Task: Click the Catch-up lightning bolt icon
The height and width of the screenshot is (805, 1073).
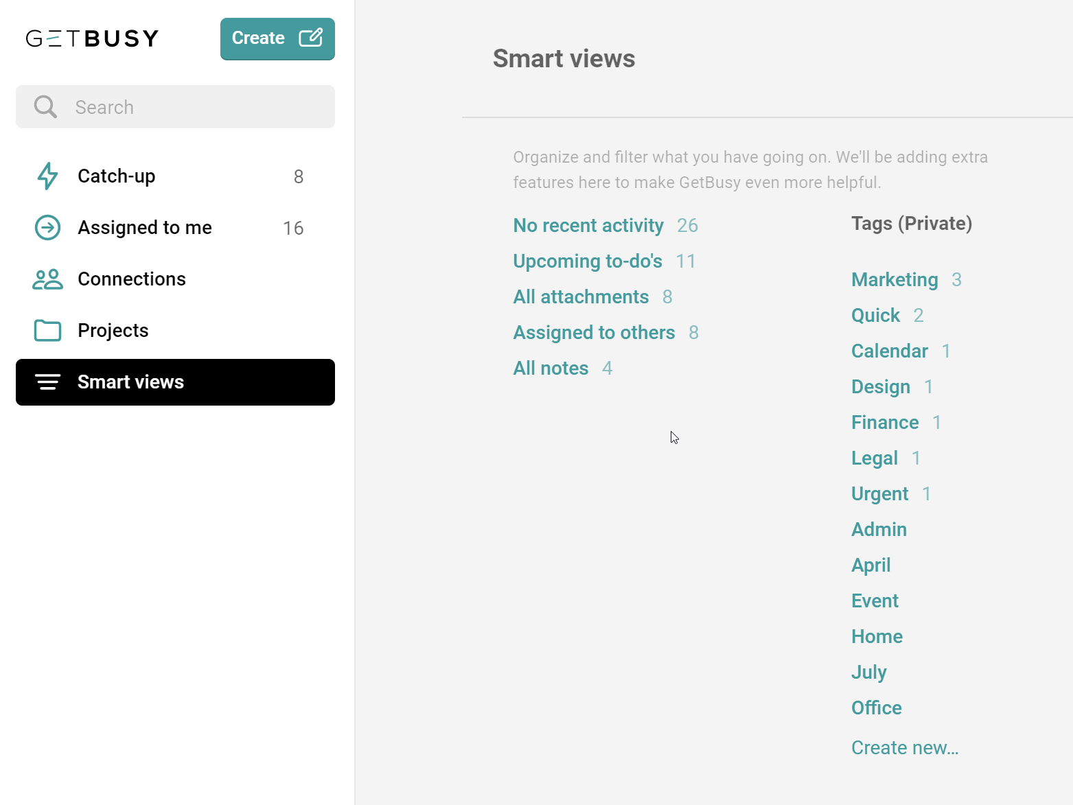Action: pyautogui.click(x=47, y=176)
